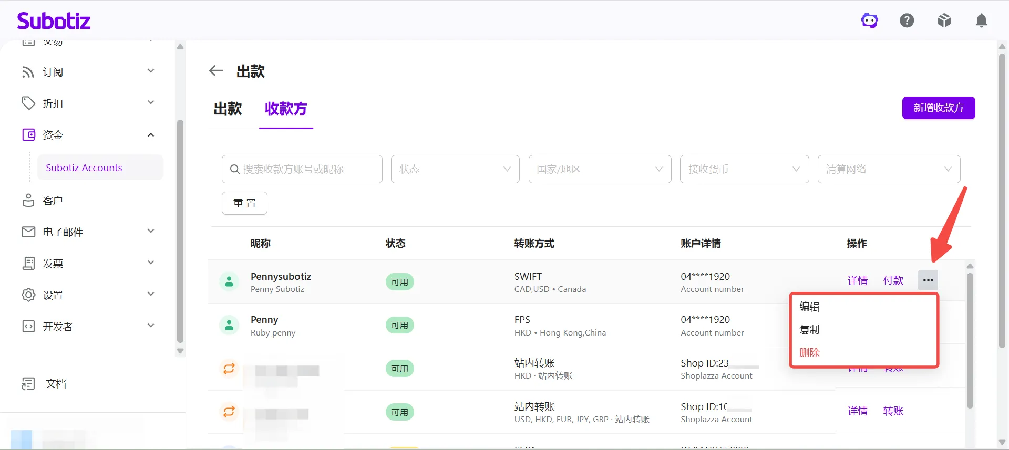The height and width of the screenshot is (450, 1009).
Task: Click CAD,USD • Canada text
Action: [550, 289]
